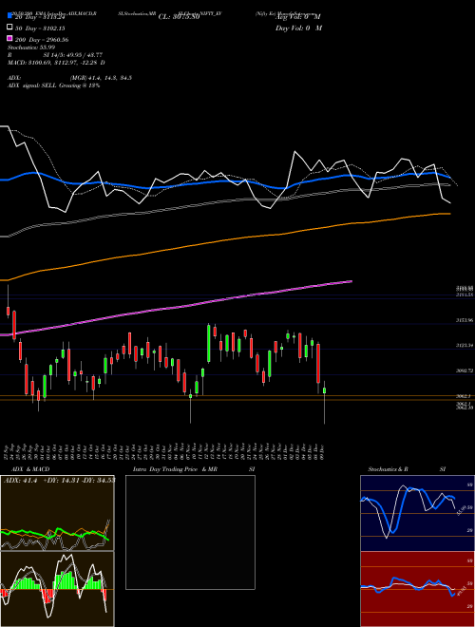Click the magenta 200 Day moving average line
This screenshot has width=475, height=627.
coord(176,307)
